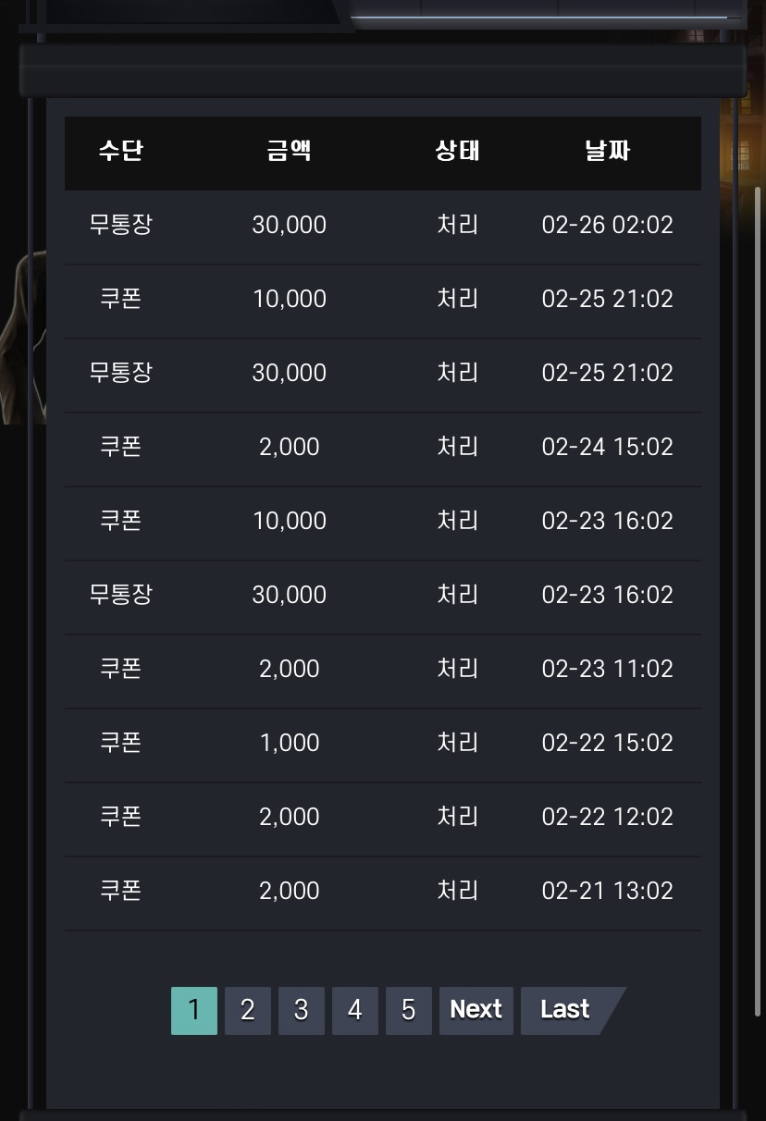Image resolution: width=766 pixels, height=1121 pixels.
Task: Click the 02-21 13:02 date cell
Action: pos(608,891)
